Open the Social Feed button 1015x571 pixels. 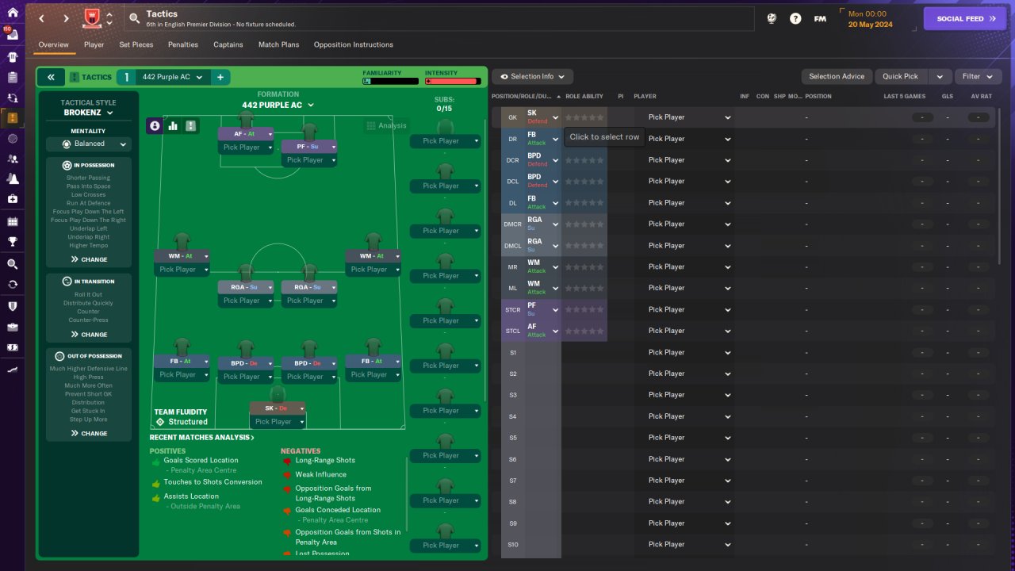pos(964,18)
